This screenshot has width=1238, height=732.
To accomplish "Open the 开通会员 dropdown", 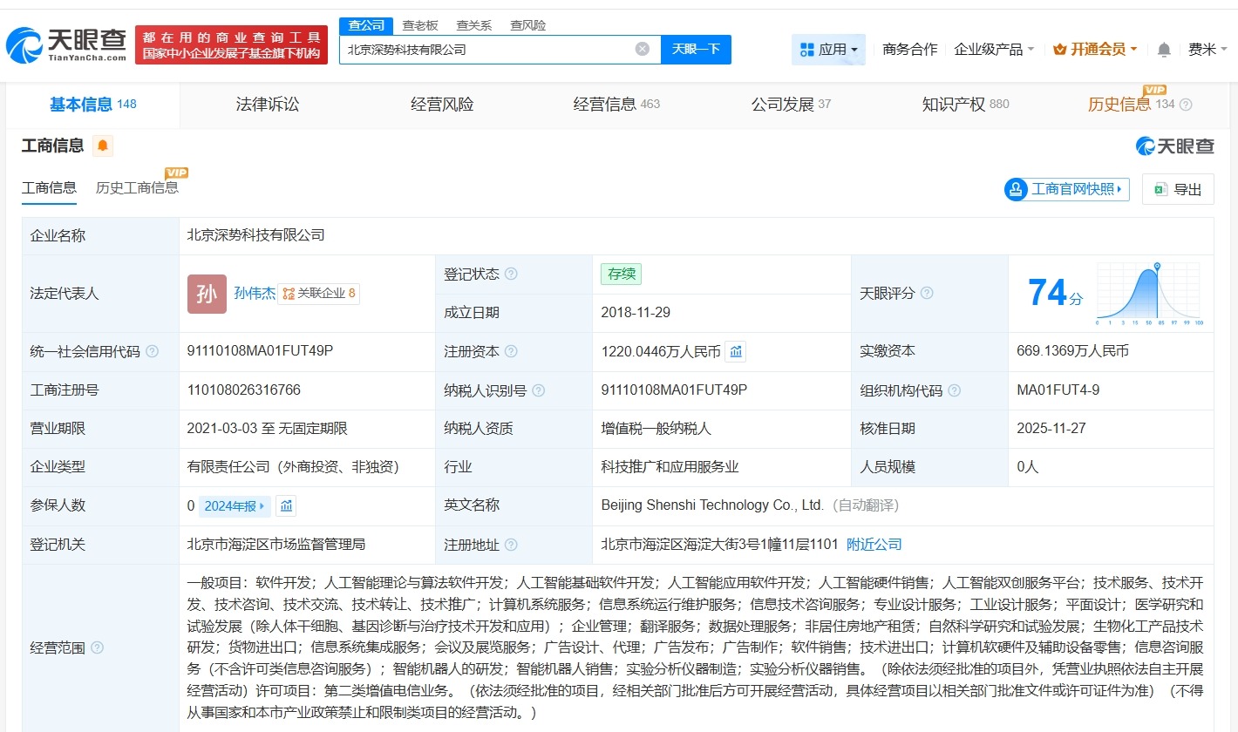I will (1094, 50).
